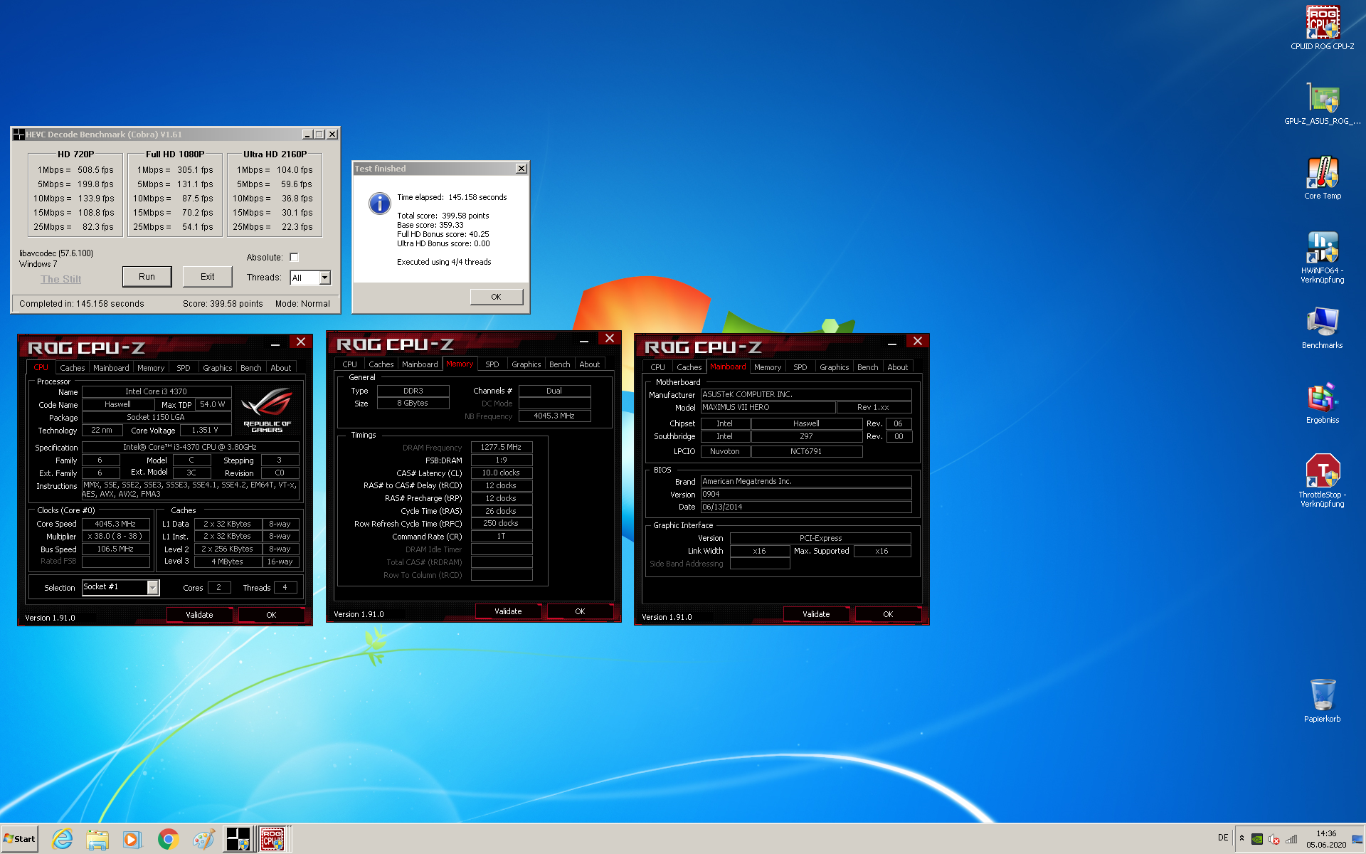Click the DE language indicator
Screen dimensions: 1366x854
pos(1223,838)
